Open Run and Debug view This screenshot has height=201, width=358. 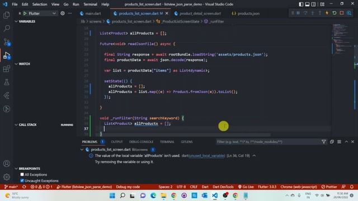coord(7,55)
